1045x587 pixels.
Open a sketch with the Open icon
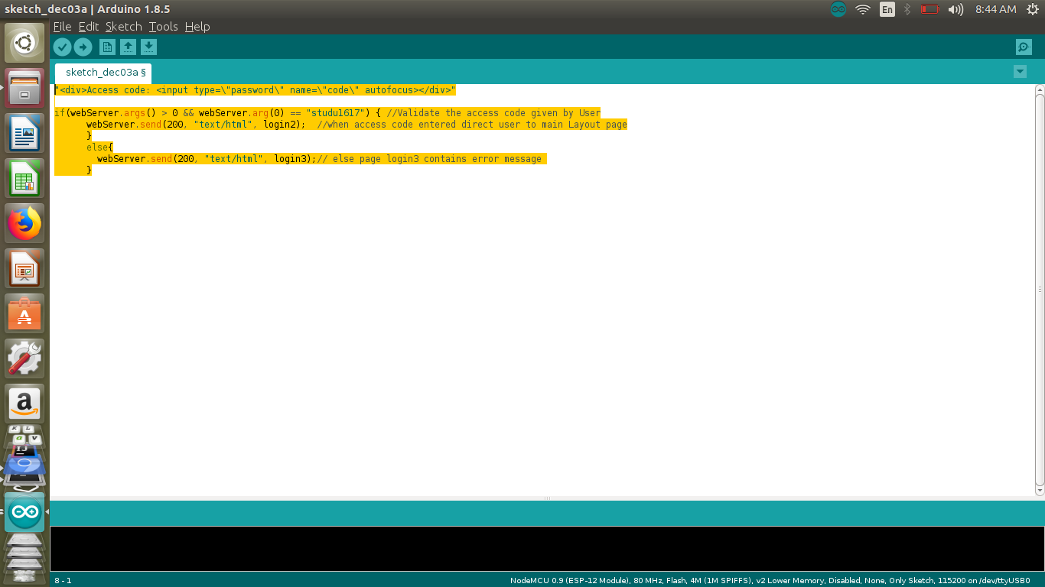[x=128, y=47]
